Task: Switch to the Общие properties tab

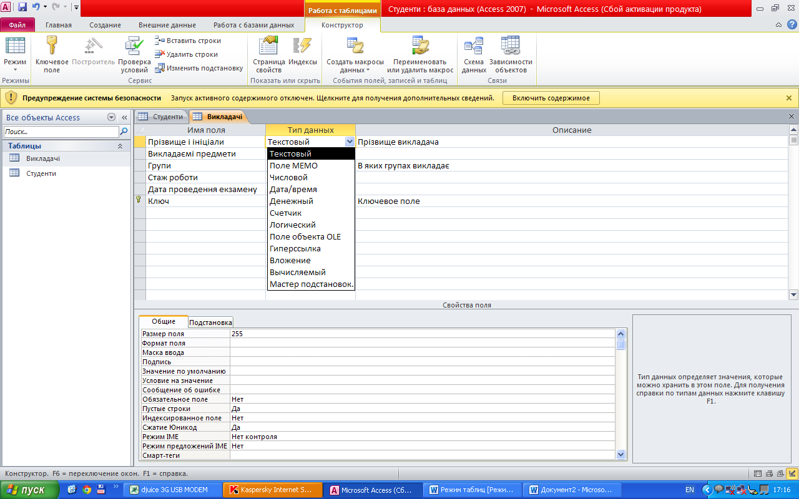Action: [x=164, y=321]
